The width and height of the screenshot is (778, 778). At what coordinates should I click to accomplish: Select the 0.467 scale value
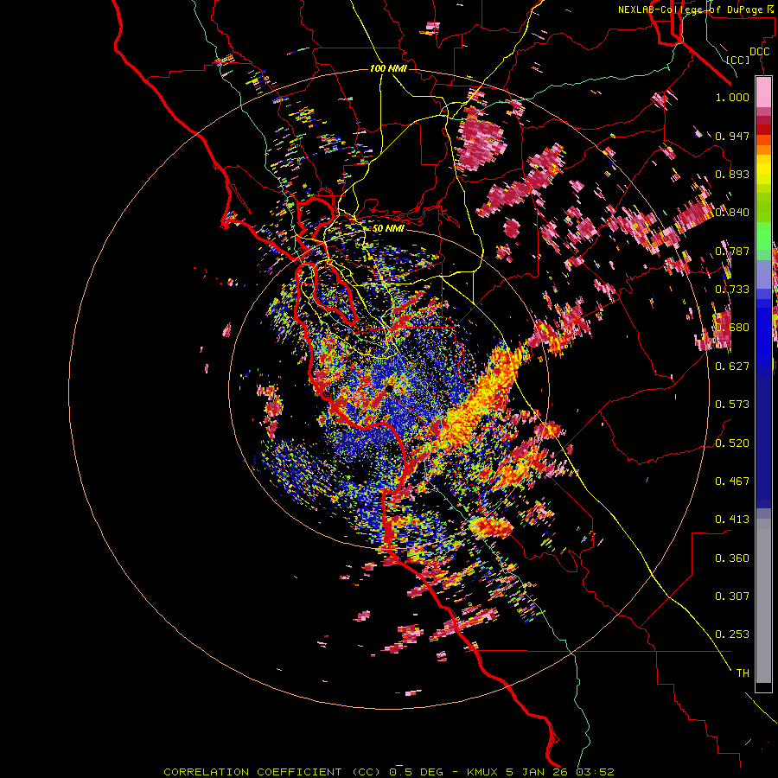[732, 481]
